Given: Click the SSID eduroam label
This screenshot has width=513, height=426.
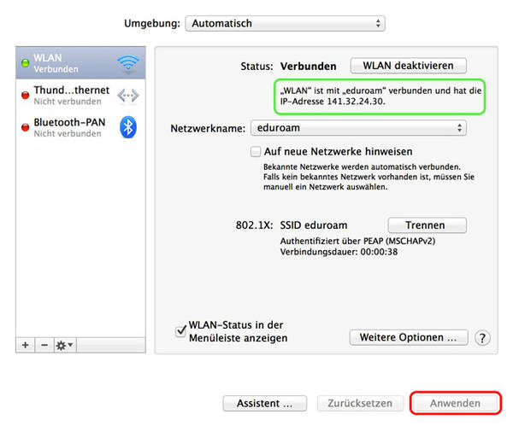Looking at the screenshot, I should click(314, 225).
